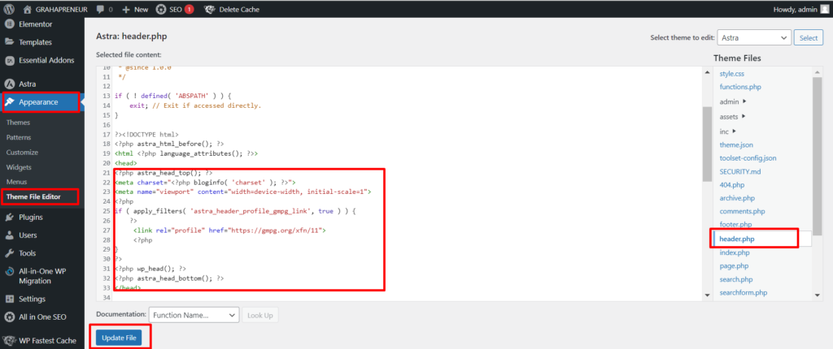Open search.php file

[x=736, y=279]
